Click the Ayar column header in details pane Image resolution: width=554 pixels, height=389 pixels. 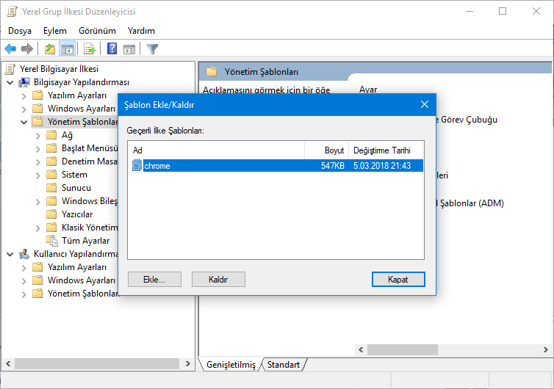point(368,90)
